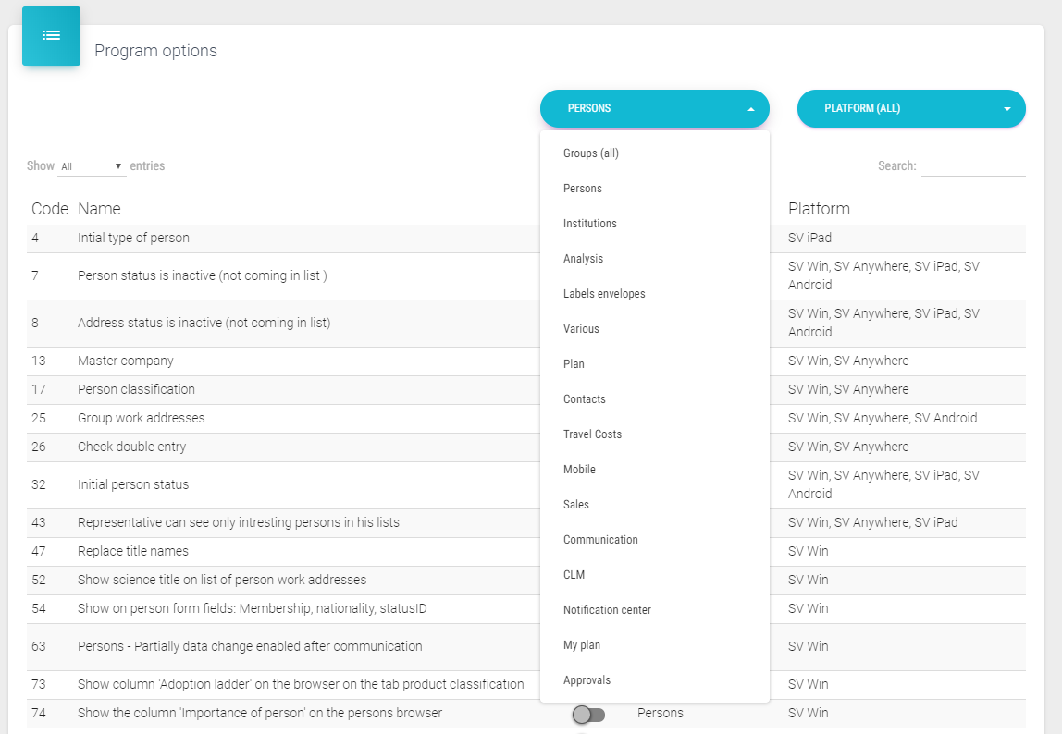
Task: Select the Analysis group option
Action: [583, 259]
